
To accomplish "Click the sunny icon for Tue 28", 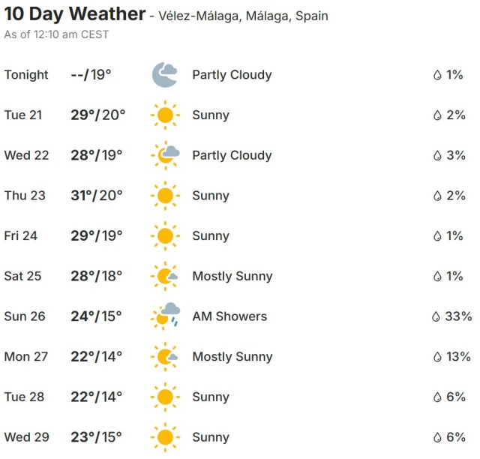I will pos(165,397).
